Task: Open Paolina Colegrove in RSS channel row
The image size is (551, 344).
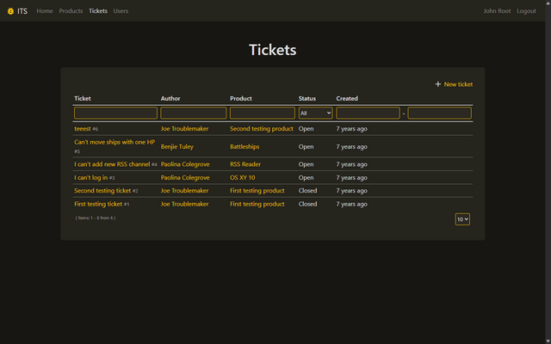Action: coord(185,164)
